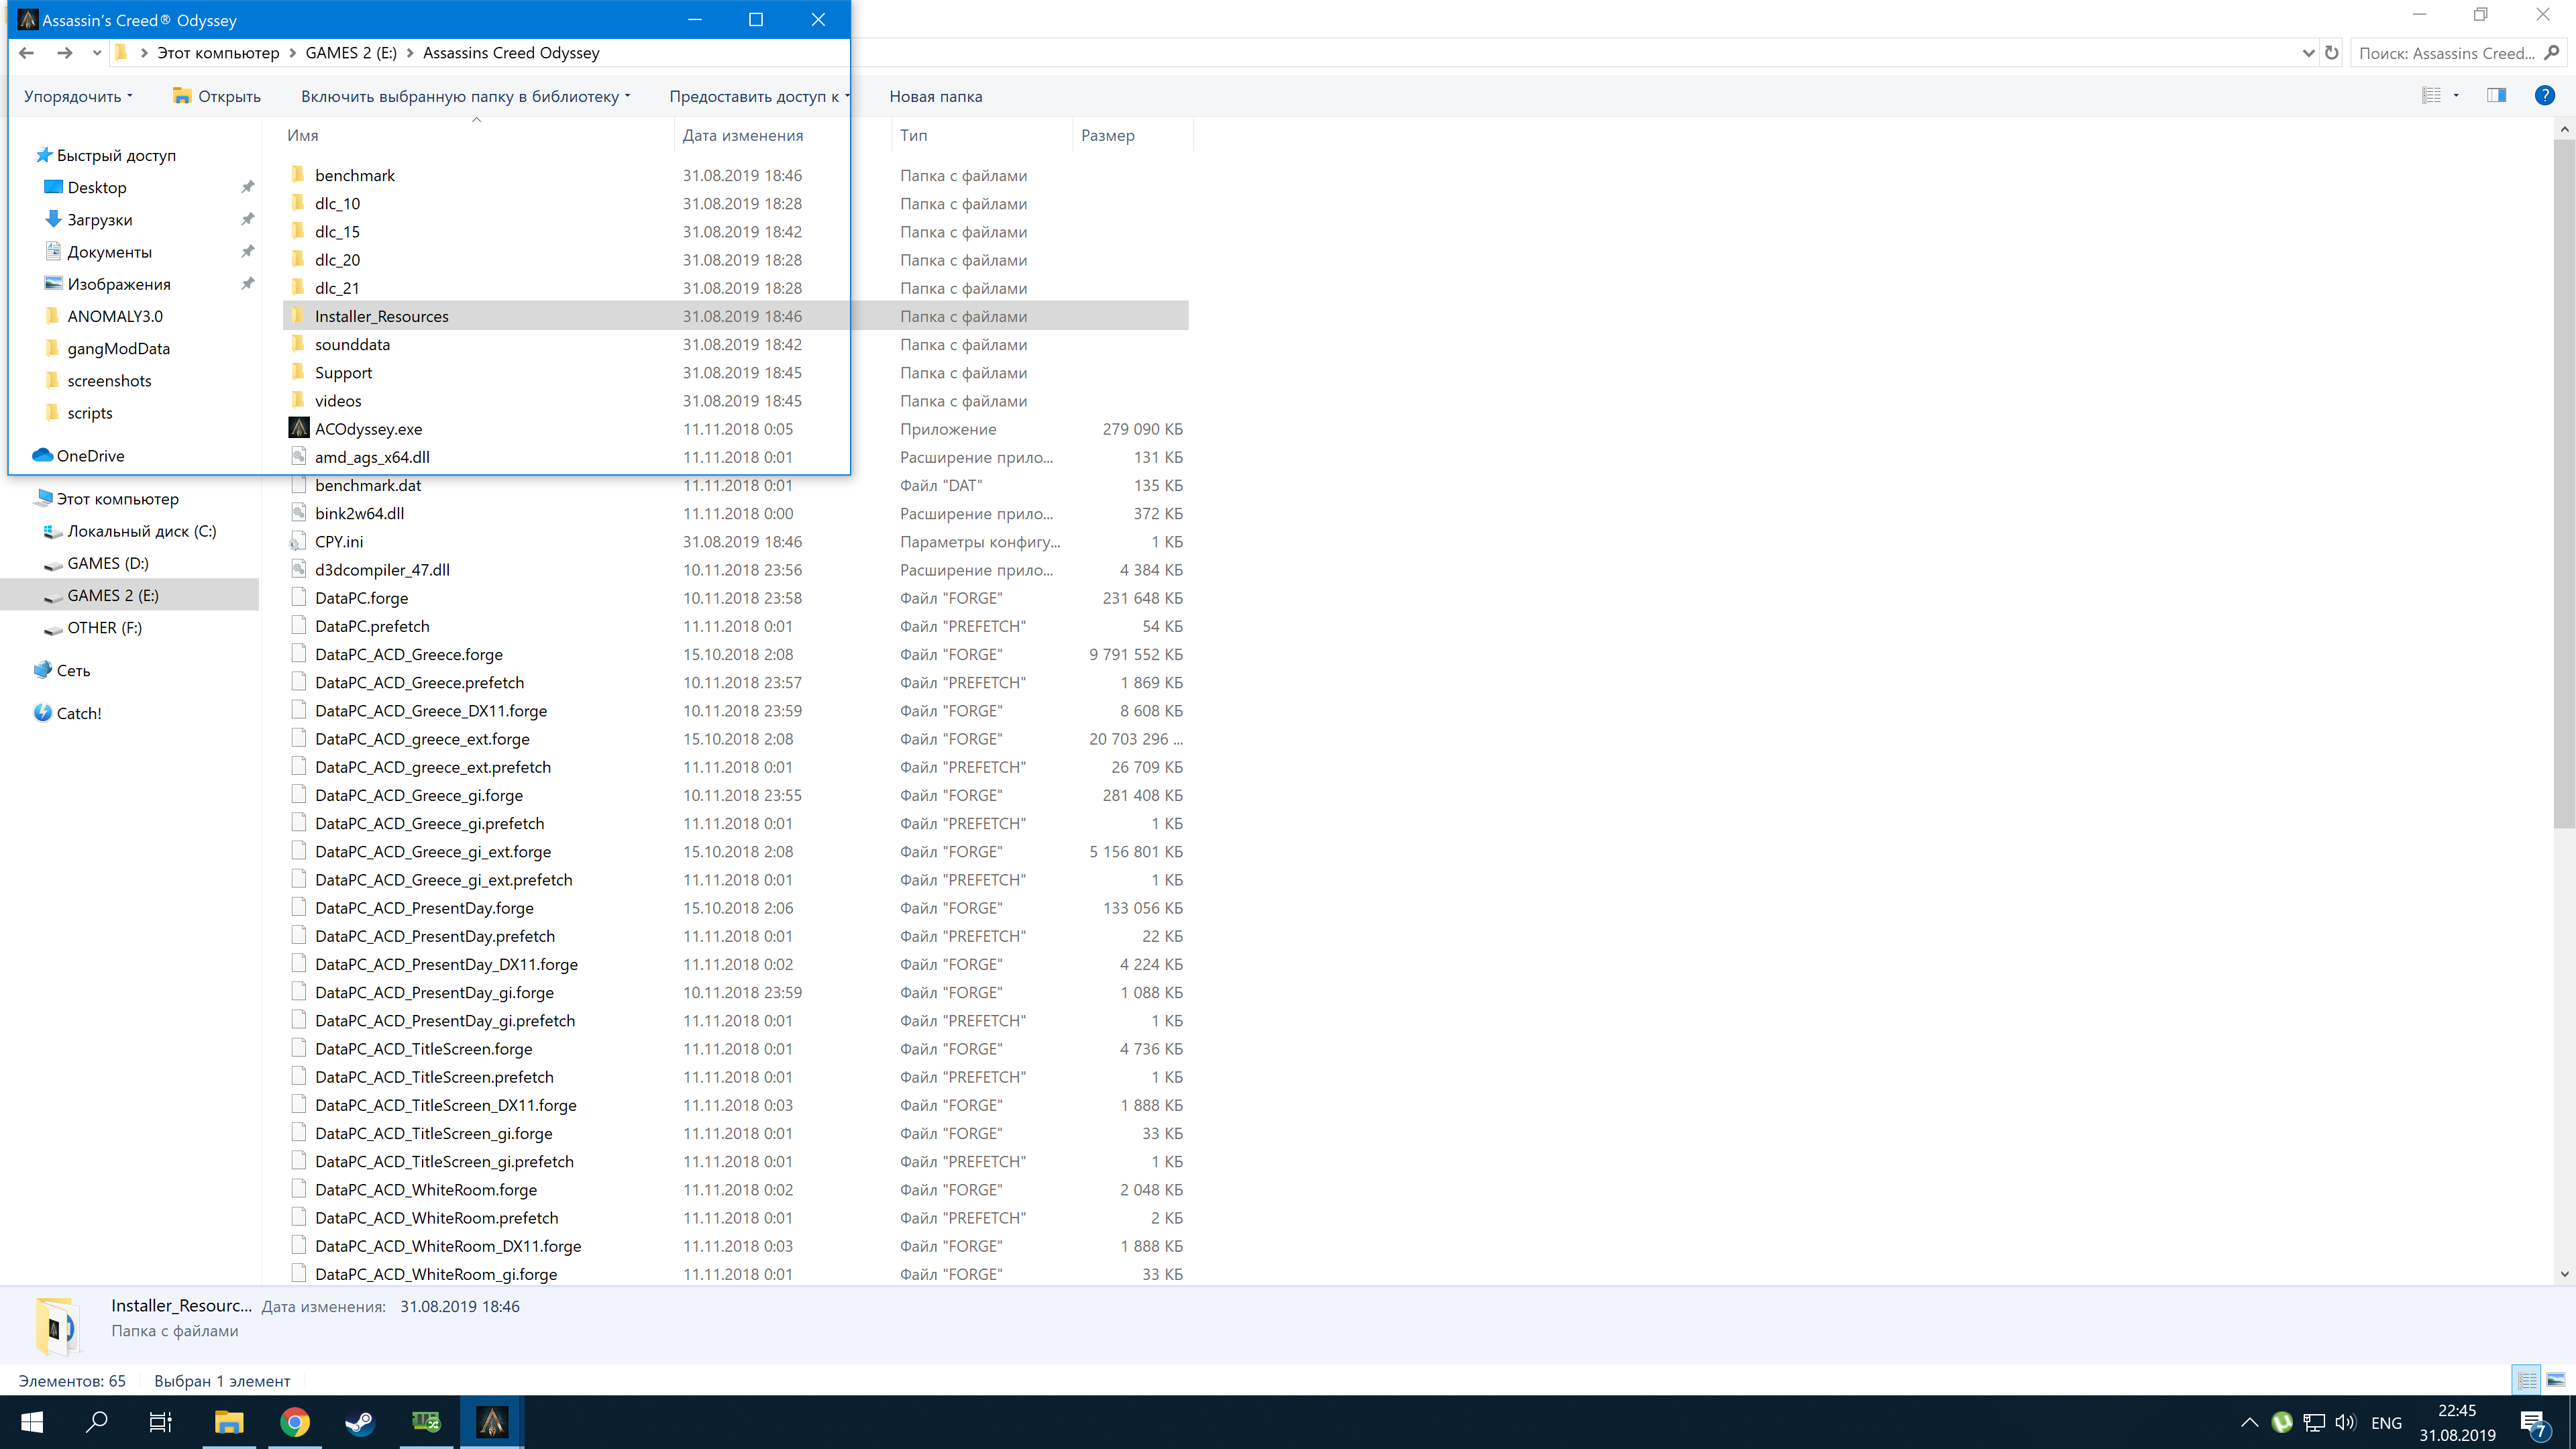2576x1449 pixels.
Task: Open Steam from the taskbar
Action: click(x=360, y=1422)
